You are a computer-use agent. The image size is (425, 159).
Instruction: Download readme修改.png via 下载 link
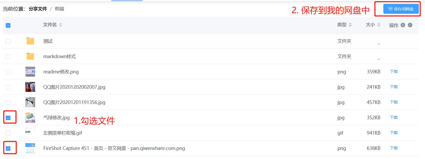(394, 72)
